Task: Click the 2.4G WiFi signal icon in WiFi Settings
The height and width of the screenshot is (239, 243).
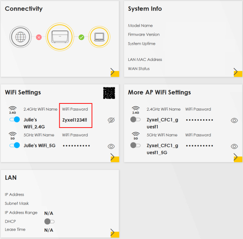Action: coord(13,110)
